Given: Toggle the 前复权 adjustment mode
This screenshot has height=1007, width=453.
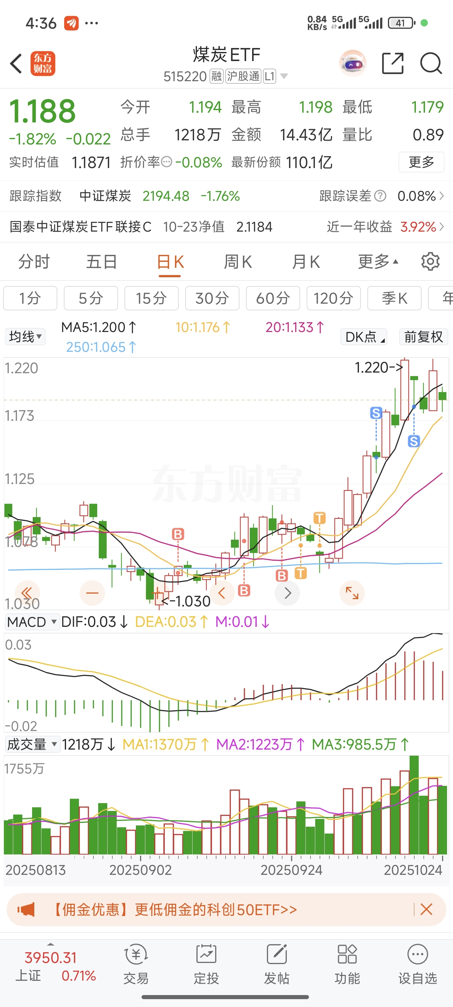Looking at the screenshot, I should [423, 337].
